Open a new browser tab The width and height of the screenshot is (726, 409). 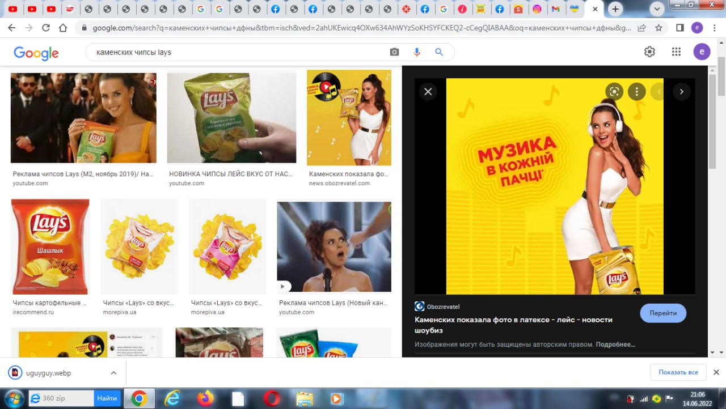click(615, 9)
